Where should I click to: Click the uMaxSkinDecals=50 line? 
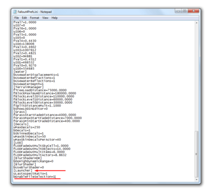[29, 137]
